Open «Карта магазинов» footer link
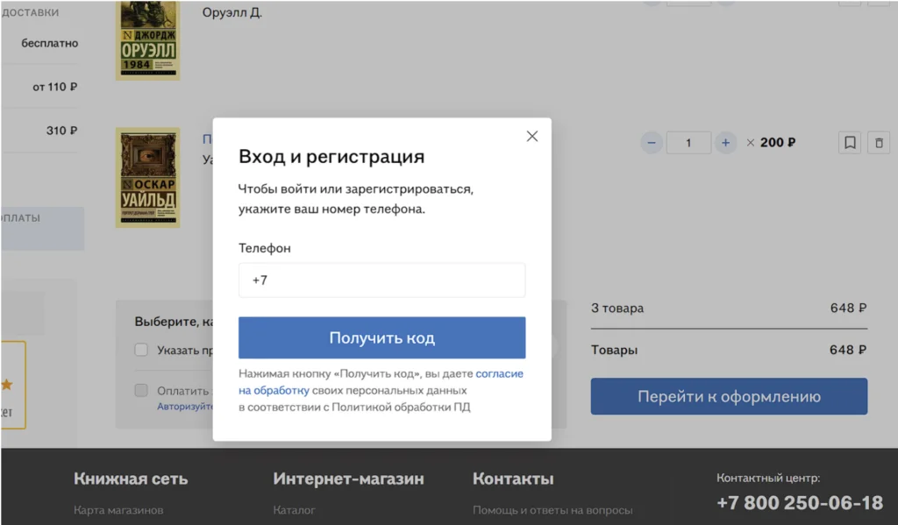 point(118,510)
